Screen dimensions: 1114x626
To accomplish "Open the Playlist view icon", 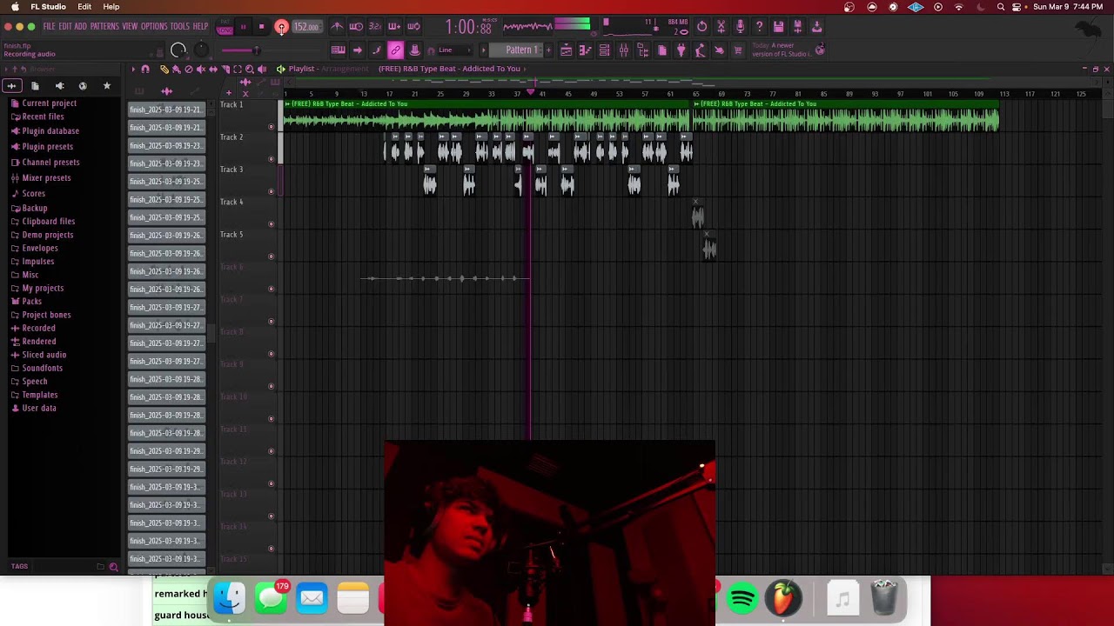I will pos(566,50).
